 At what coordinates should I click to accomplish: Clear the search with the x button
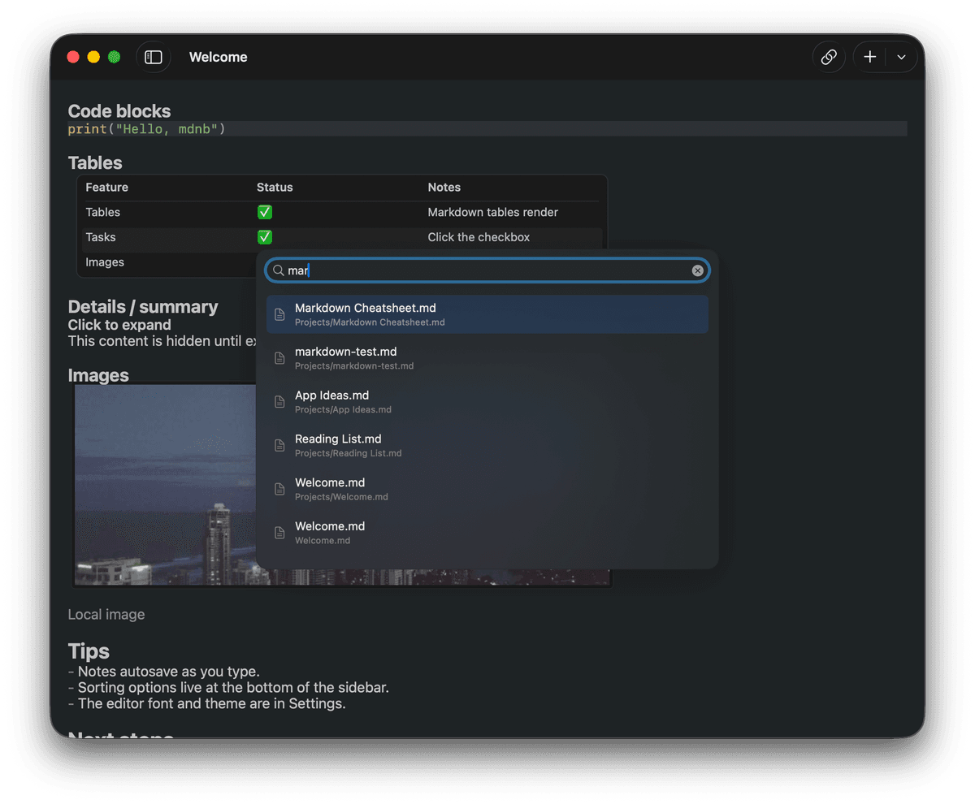[698, 270]
